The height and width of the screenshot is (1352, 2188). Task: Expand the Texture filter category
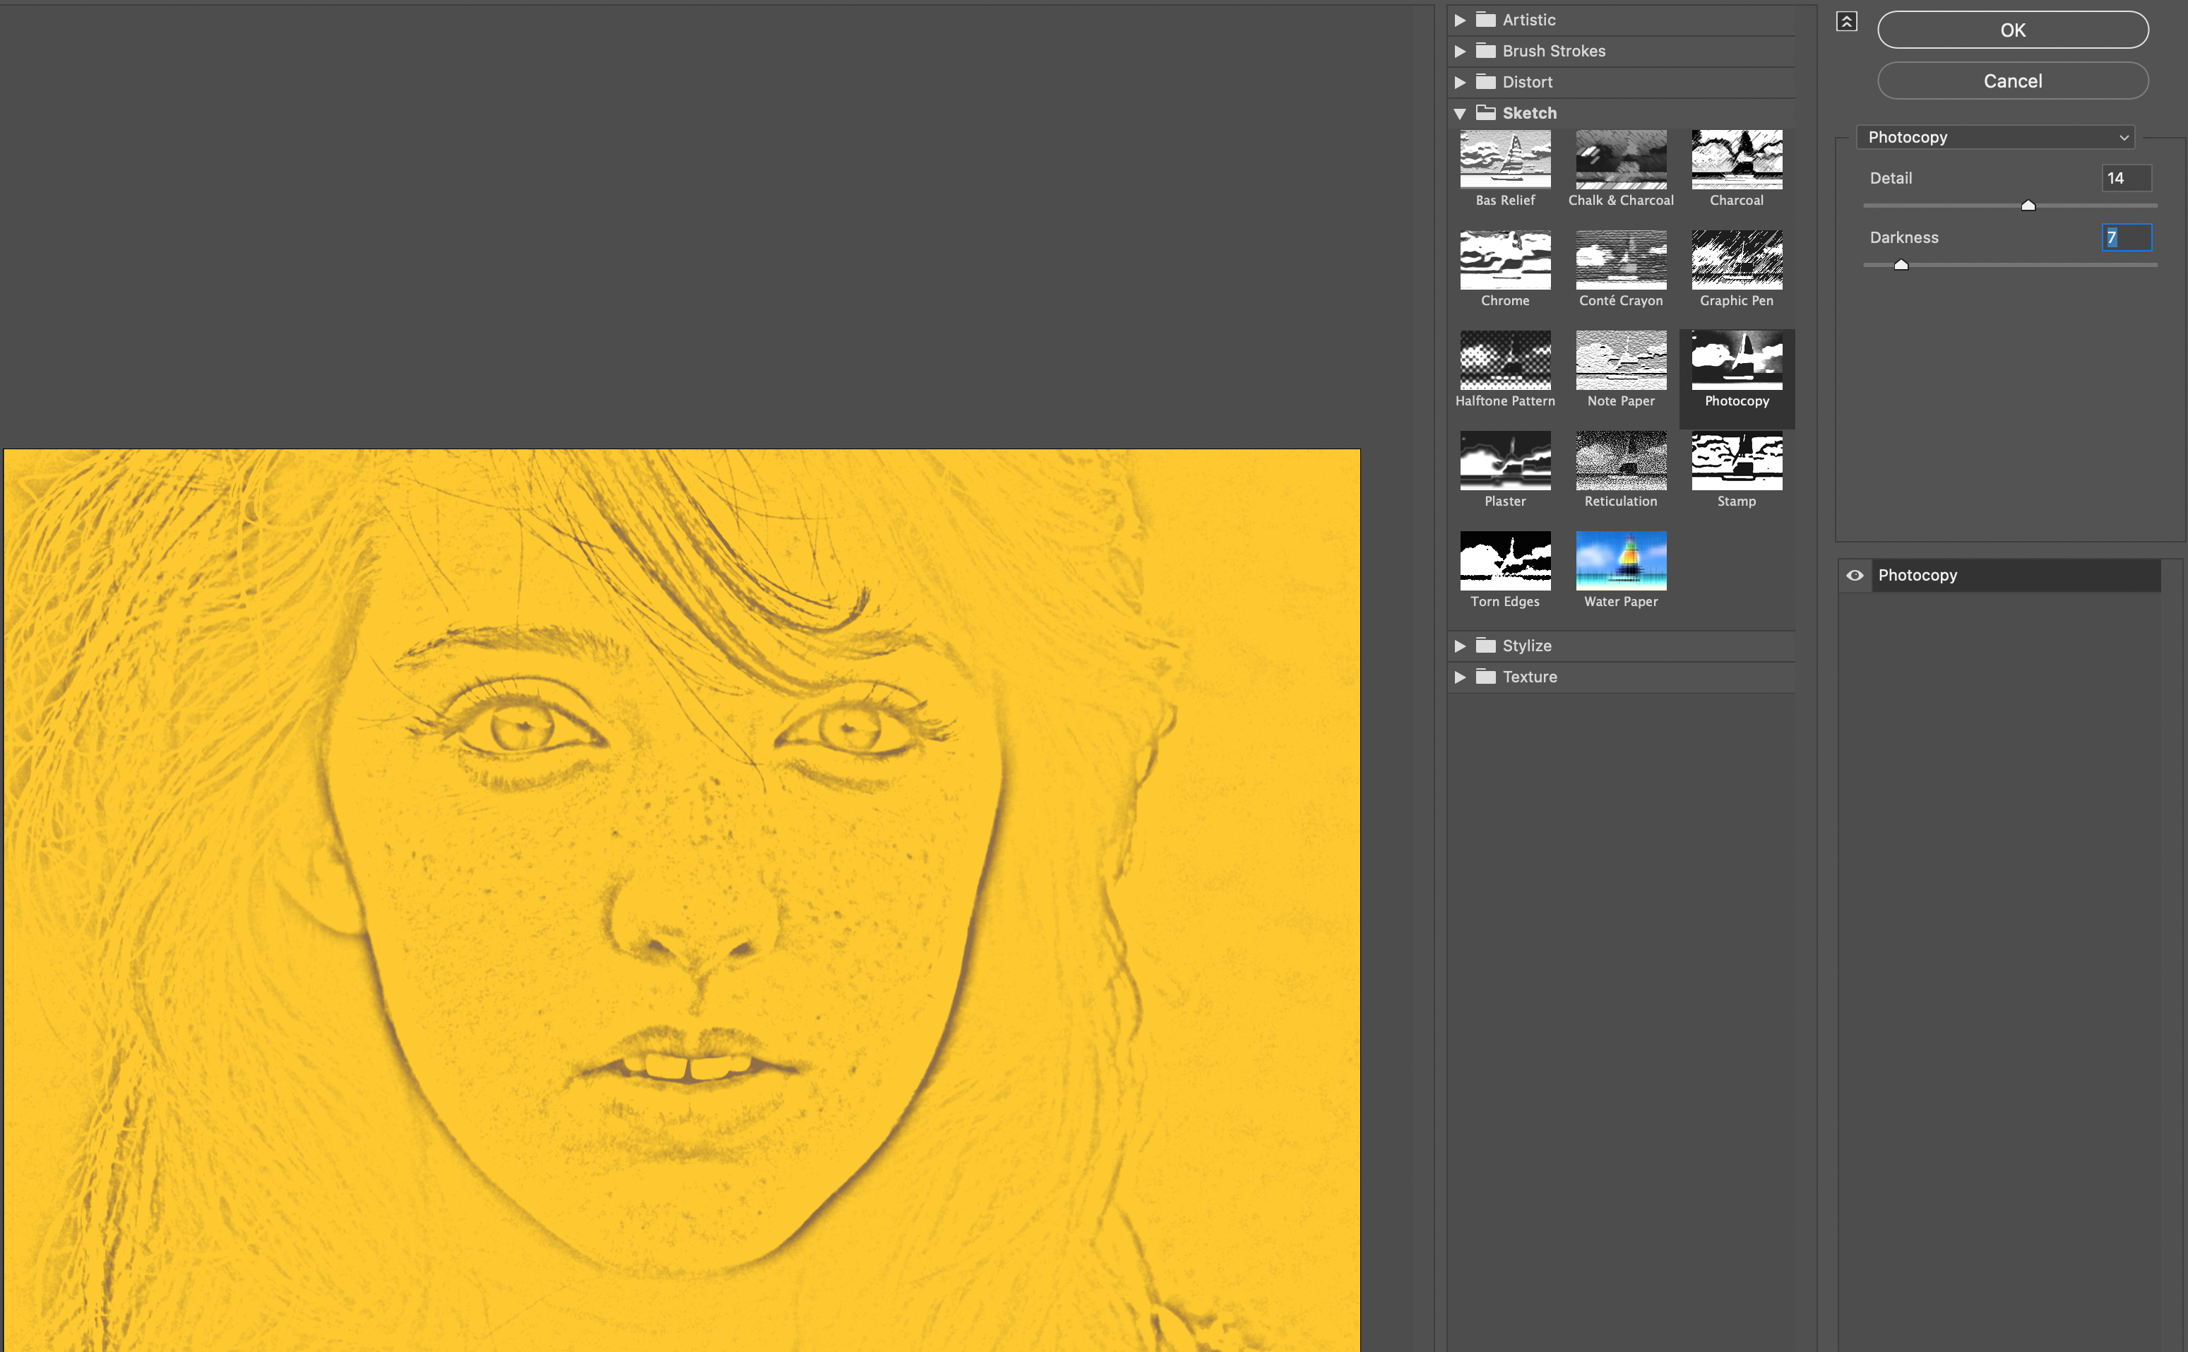[x=1460, y=677]
